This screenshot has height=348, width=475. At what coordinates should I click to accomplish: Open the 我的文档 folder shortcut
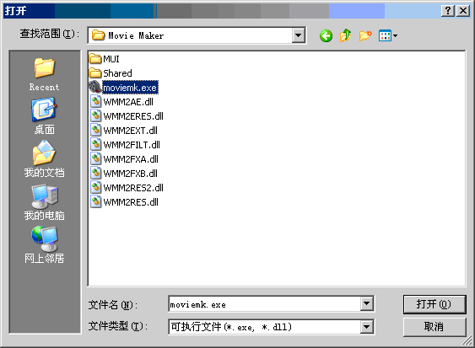[x=44, y=159]
